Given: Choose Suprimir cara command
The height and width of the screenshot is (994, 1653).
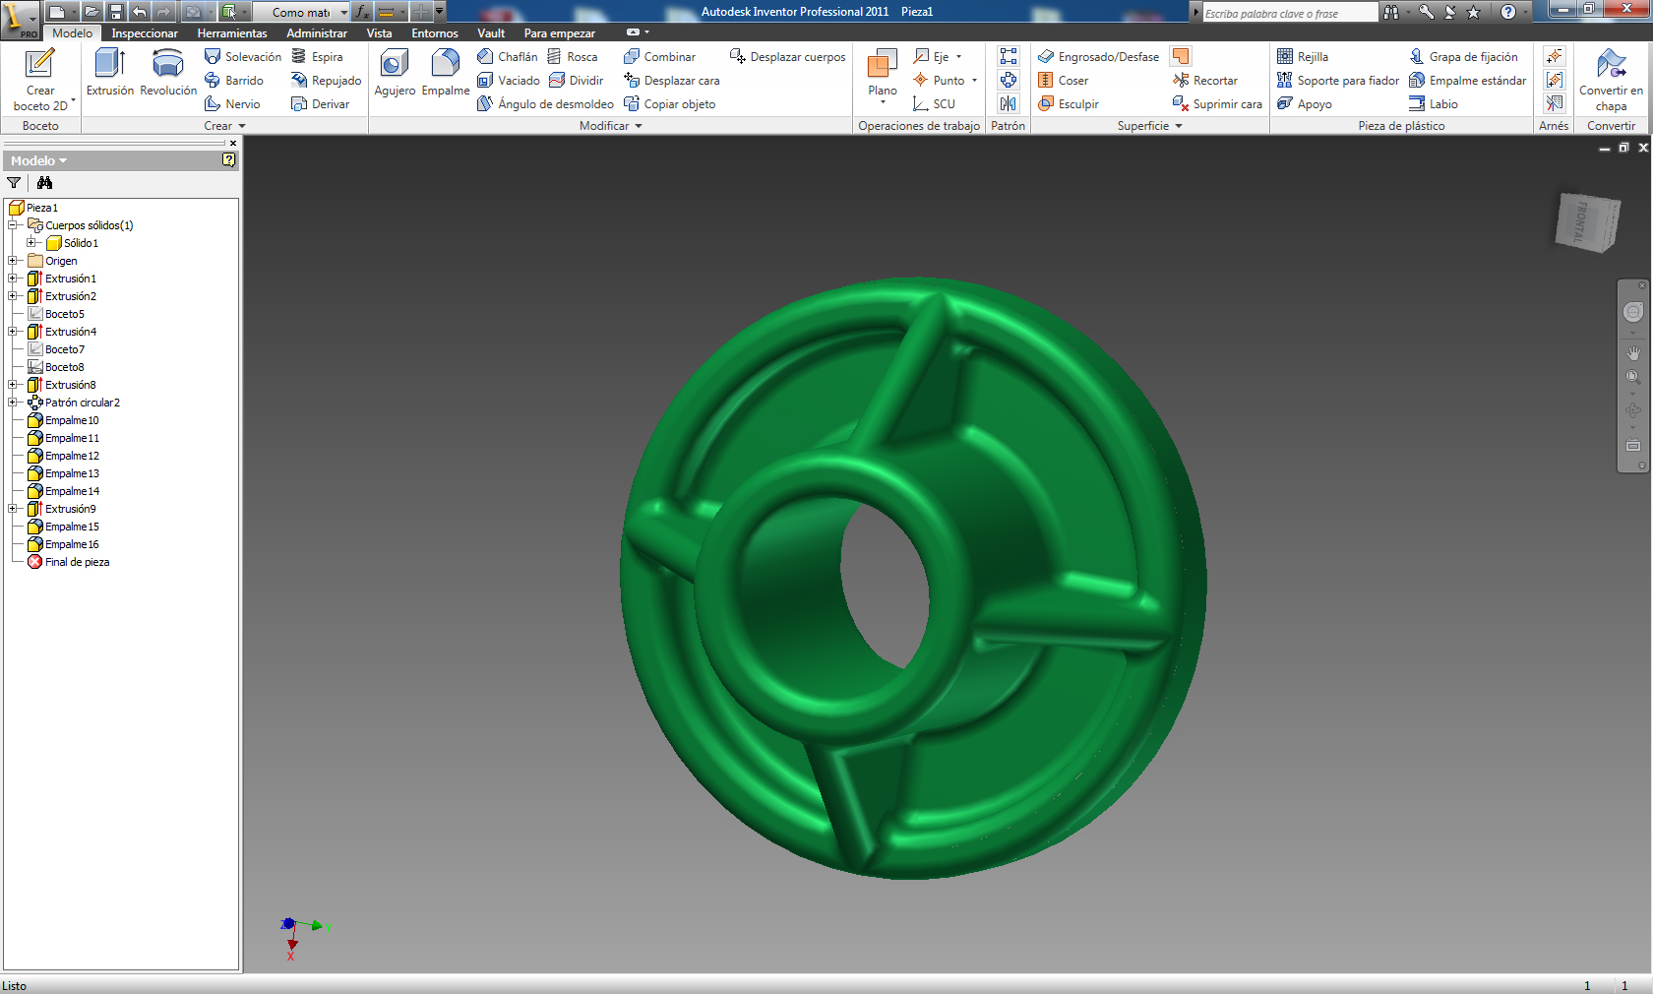Looking at the screenshot, I should [x=1217, y=104].
